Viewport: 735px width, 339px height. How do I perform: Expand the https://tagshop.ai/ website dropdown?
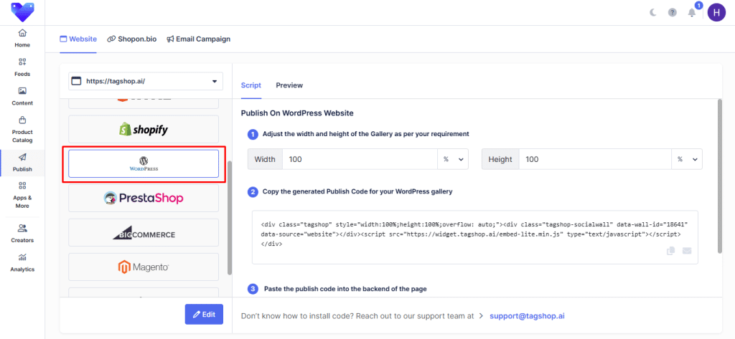(146, 82)
